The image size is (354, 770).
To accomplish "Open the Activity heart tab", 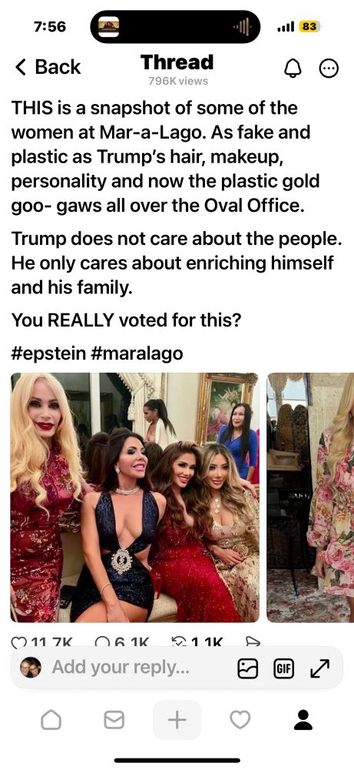I will pyautogui.click(x=240, y=720).
